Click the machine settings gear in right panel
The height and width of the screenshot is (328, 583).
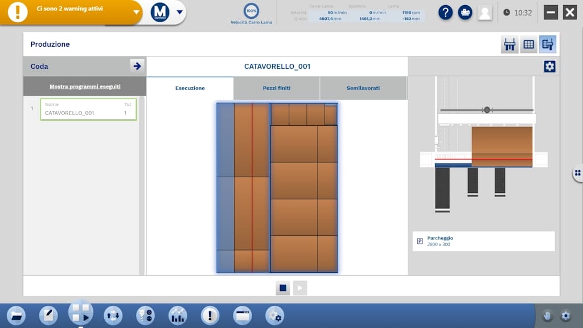(x=549, y=67)
